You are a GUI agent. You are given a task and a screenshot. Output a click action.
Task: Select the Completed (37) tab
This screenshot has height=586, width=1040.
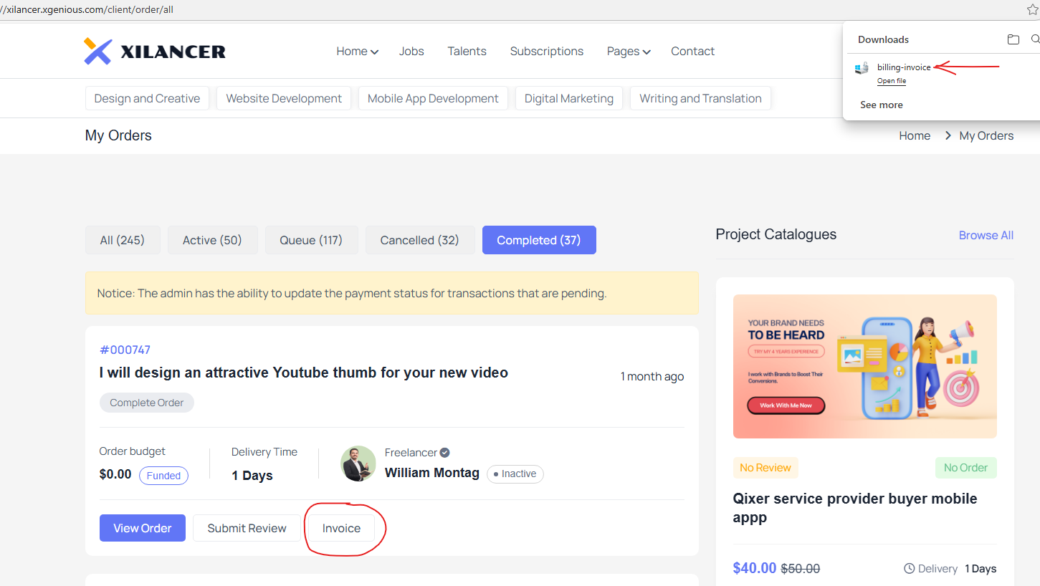coord(539,240)
